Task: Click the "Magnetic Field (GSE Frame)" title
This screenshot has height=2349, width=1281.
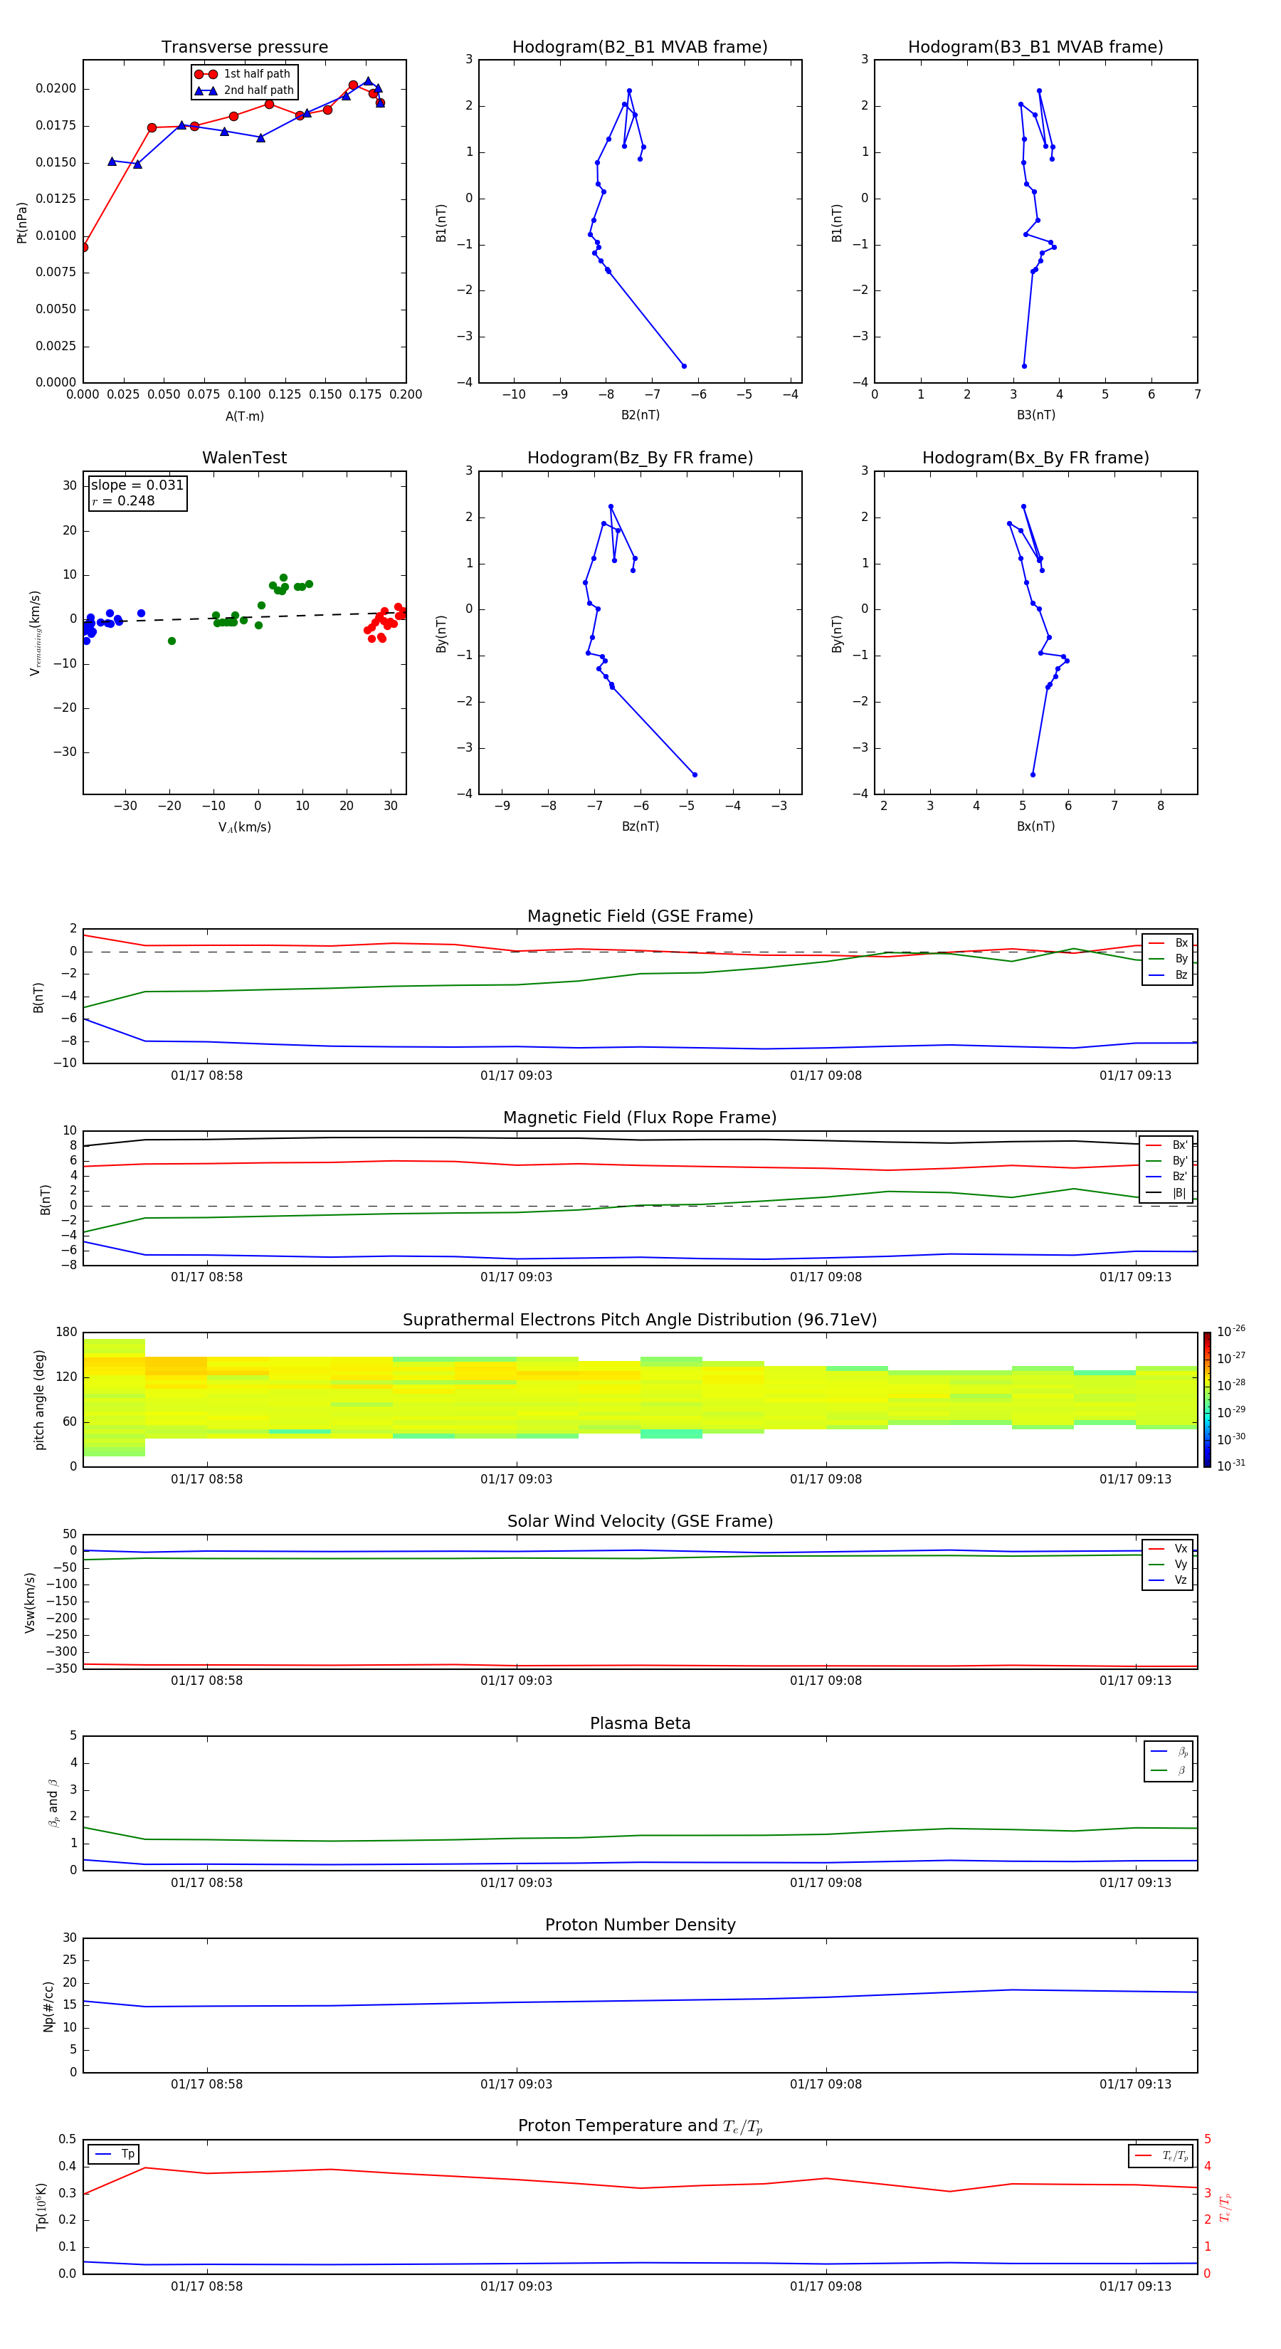Action: 640,916
